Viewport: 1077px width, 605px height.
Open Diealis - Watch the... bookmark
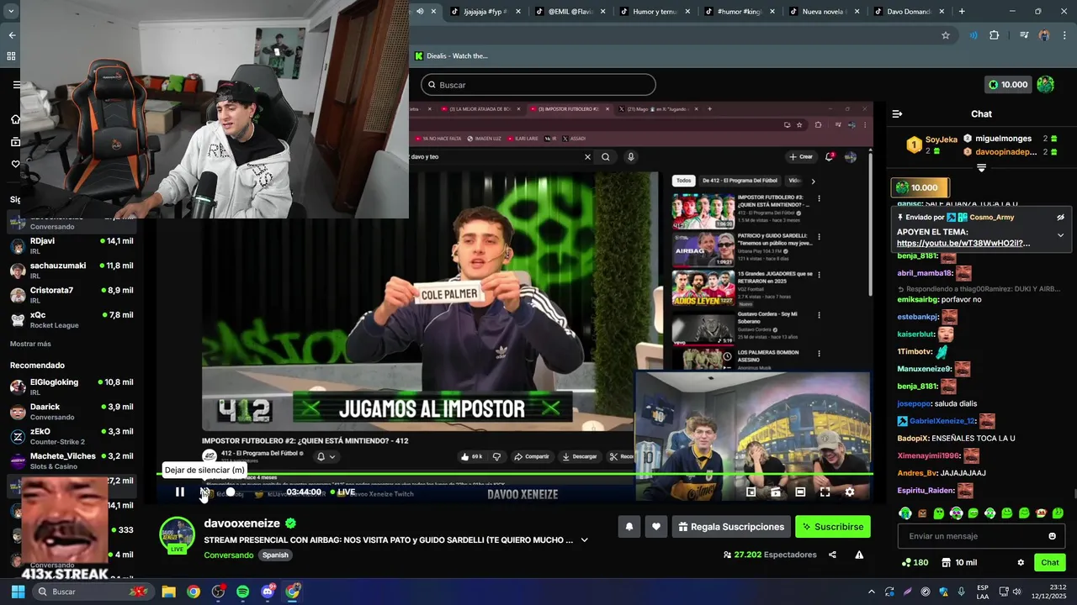[451, 56]
